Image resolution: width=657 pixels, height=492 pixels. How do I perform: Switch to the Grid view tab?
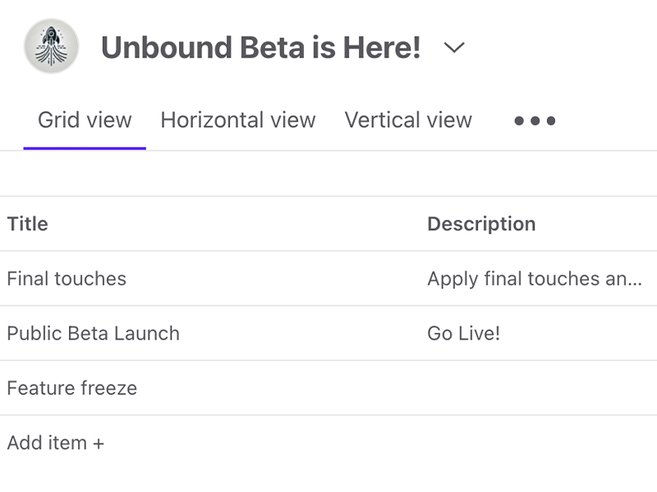coord(85,121)
